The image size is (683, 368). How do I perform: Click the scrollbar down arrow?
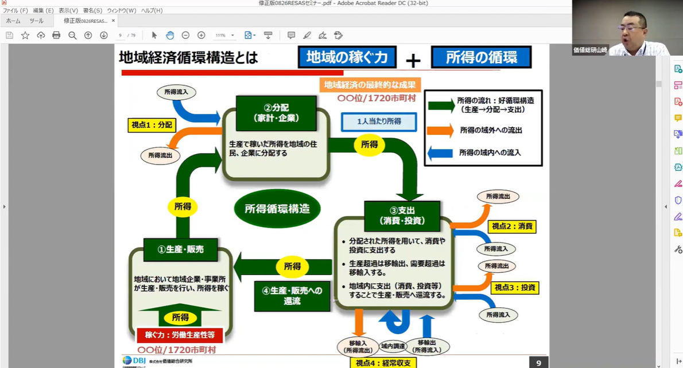point(659,365)
